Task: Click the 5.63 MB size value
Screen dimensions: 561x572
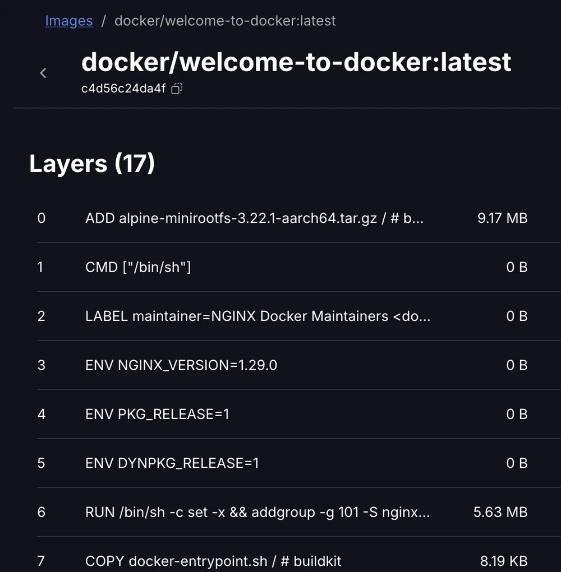Action: 500,512
